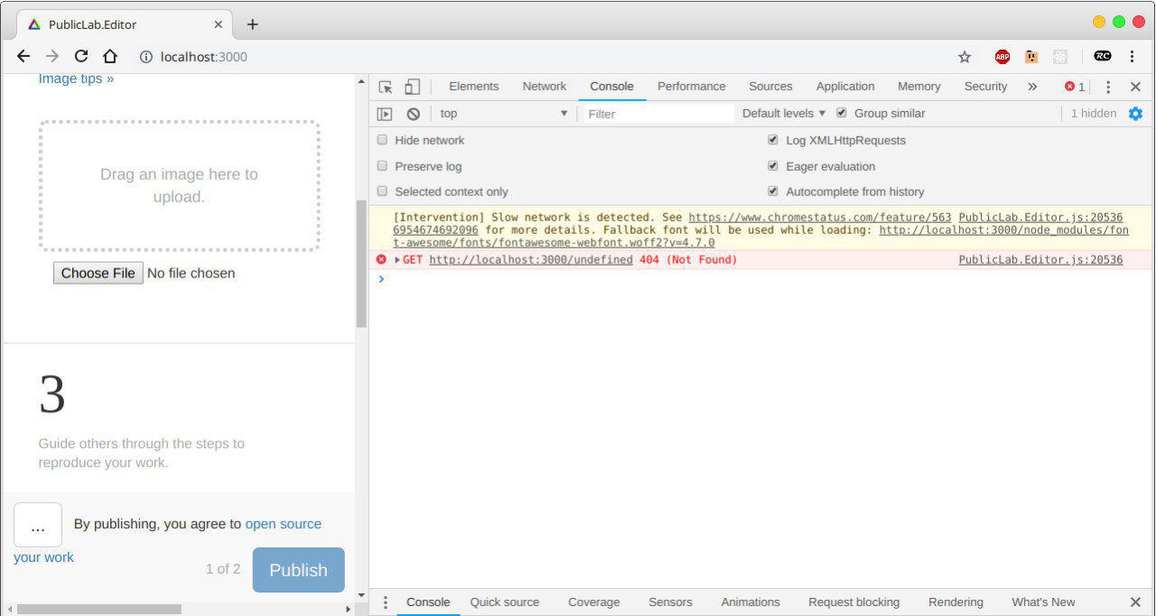This screenshot has height=616, width=1156.
Task: Uncheck Eager evaluation
Action: click(x=773, y=166)
